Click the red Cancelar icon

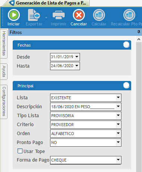pos(79,15)
